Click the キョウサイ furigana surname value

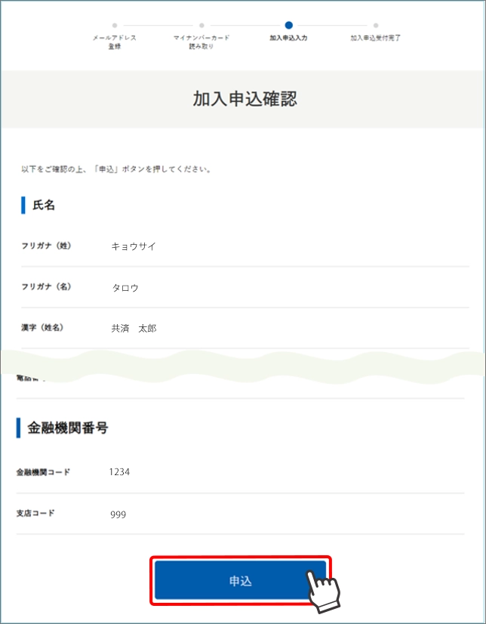tap(134, 246)
